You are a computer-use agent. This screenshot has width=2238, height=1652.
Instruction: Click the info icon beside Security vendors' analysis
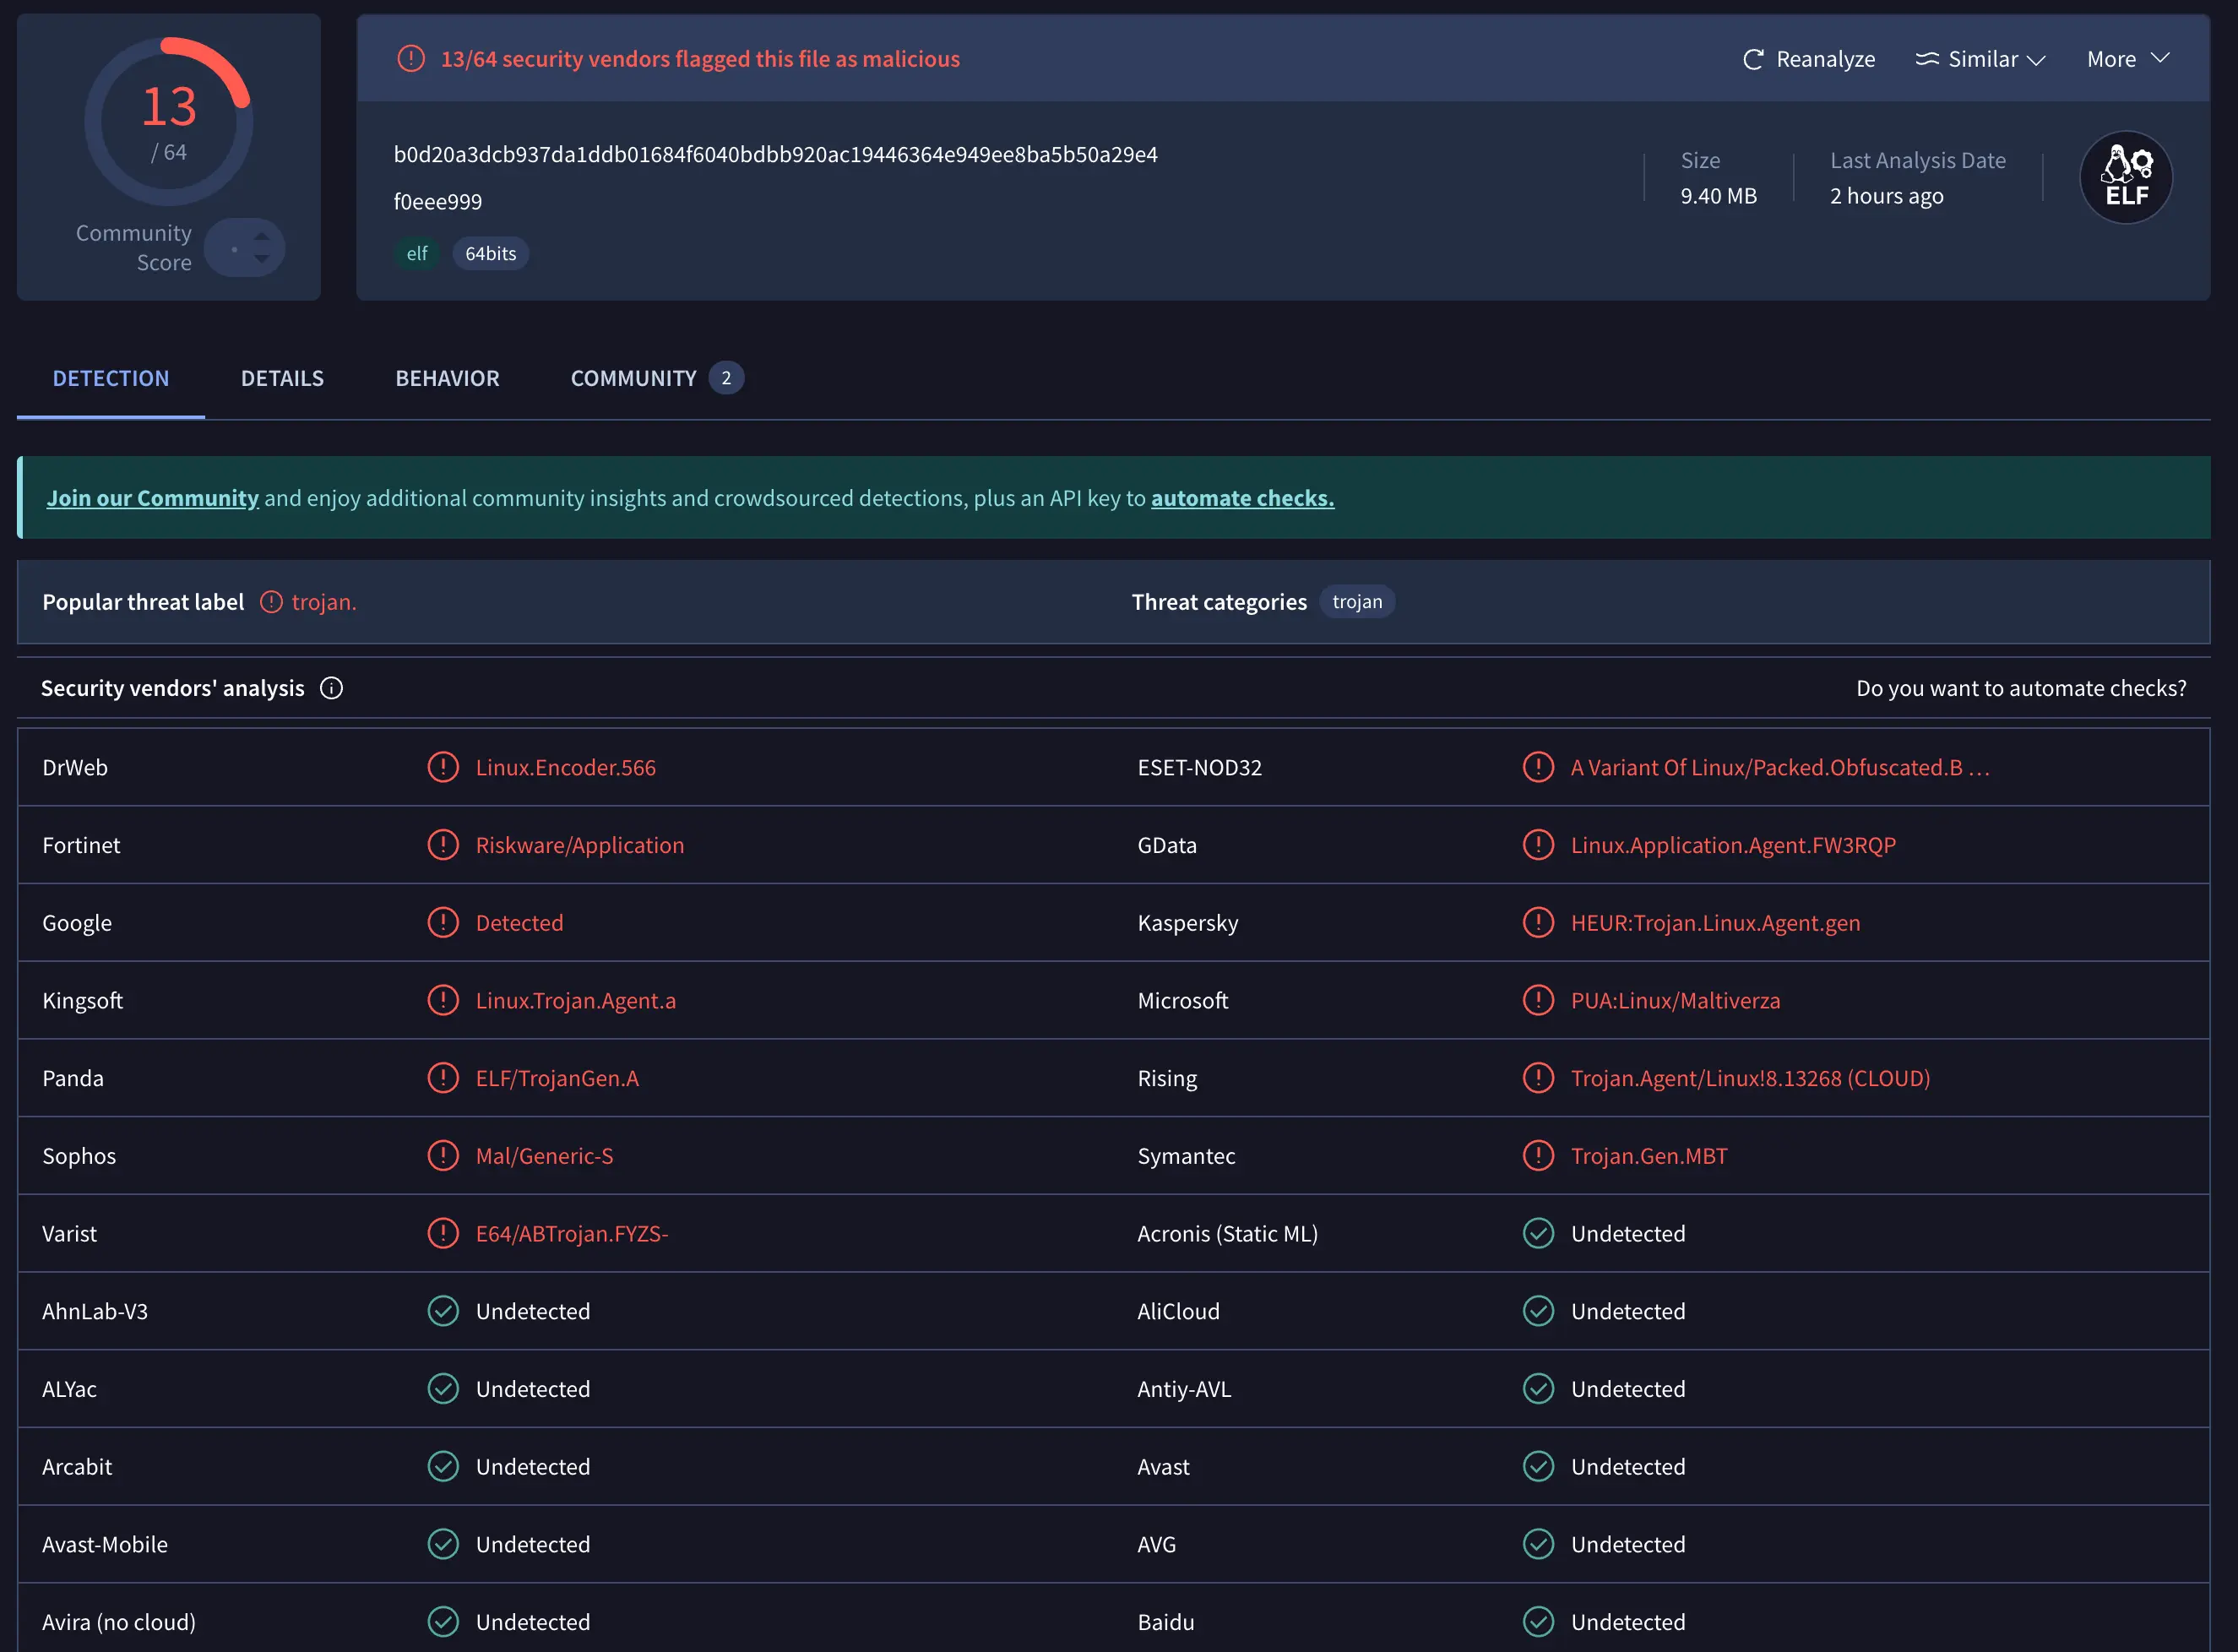(x=331, y=688)
